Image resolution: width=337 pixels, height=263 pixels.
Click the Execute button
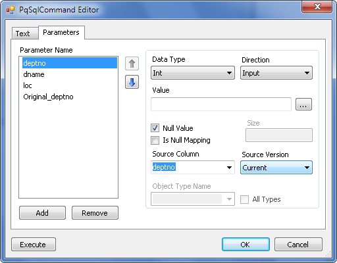click(x=34, y=245)
